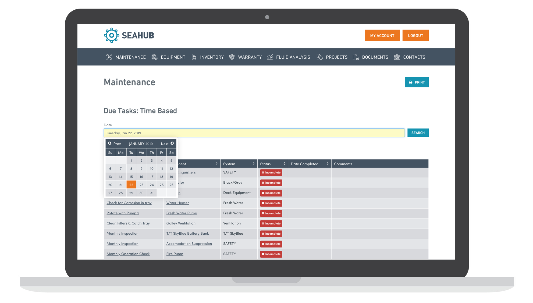The height and width of the screenshot is (303, 533).
Task: Click the Documents file icon
Action: point(356,57)
